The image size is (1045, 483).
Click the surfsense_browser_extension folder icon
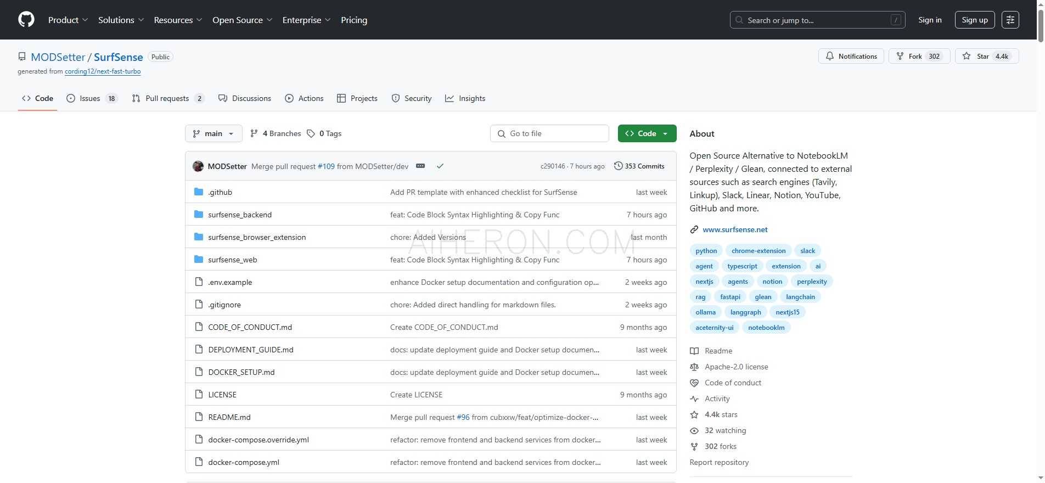coord(199,237)
